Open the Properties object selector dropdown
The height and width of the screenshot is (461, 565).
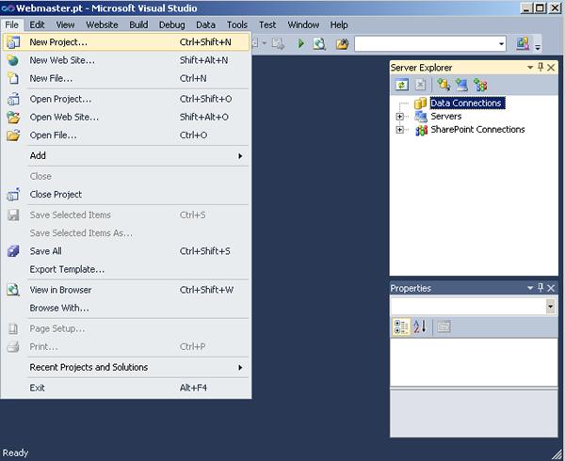coord(550,307)
